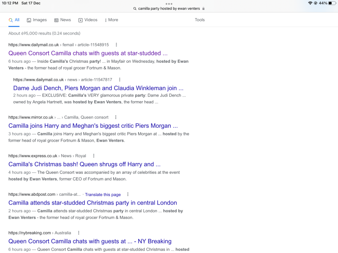Screen dimensions: 338x253
Task: Open 'Queen Consort Camilla chats with guests at star-studded' link
Action: coord(88,53)
